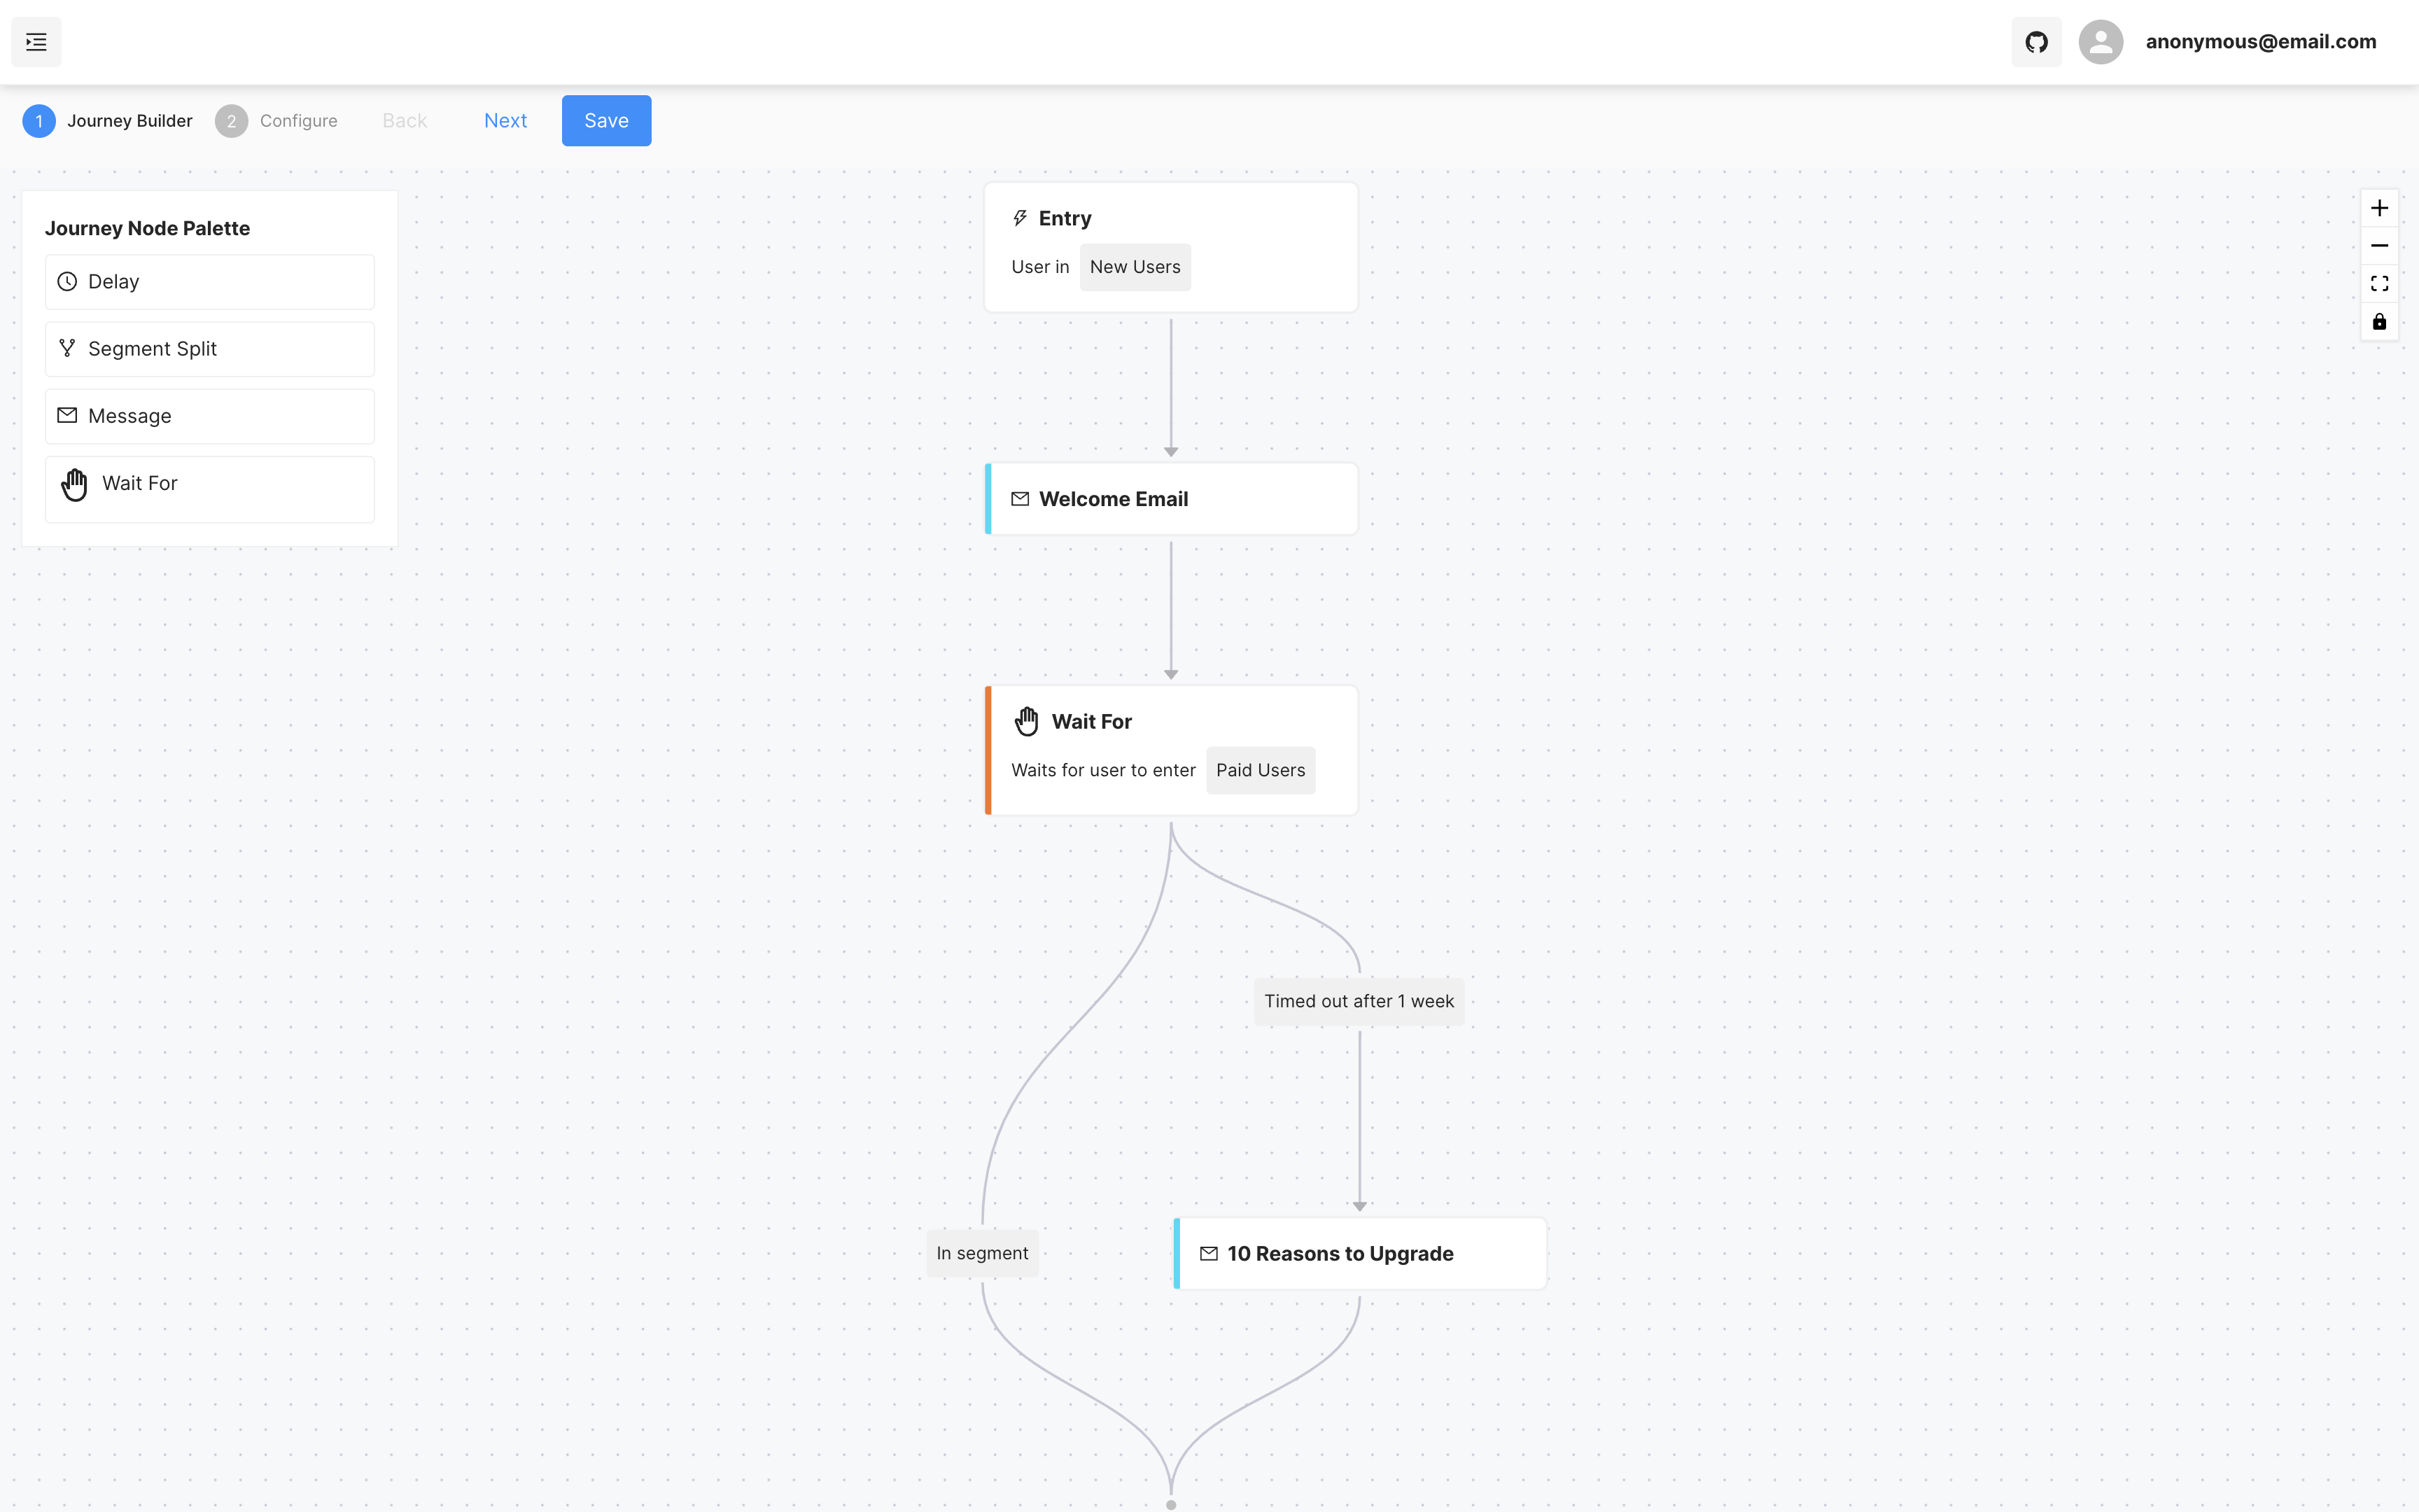Viewport: 2419px width, 1512px height.
Task: Click the Next link
Action: point(505,121)
